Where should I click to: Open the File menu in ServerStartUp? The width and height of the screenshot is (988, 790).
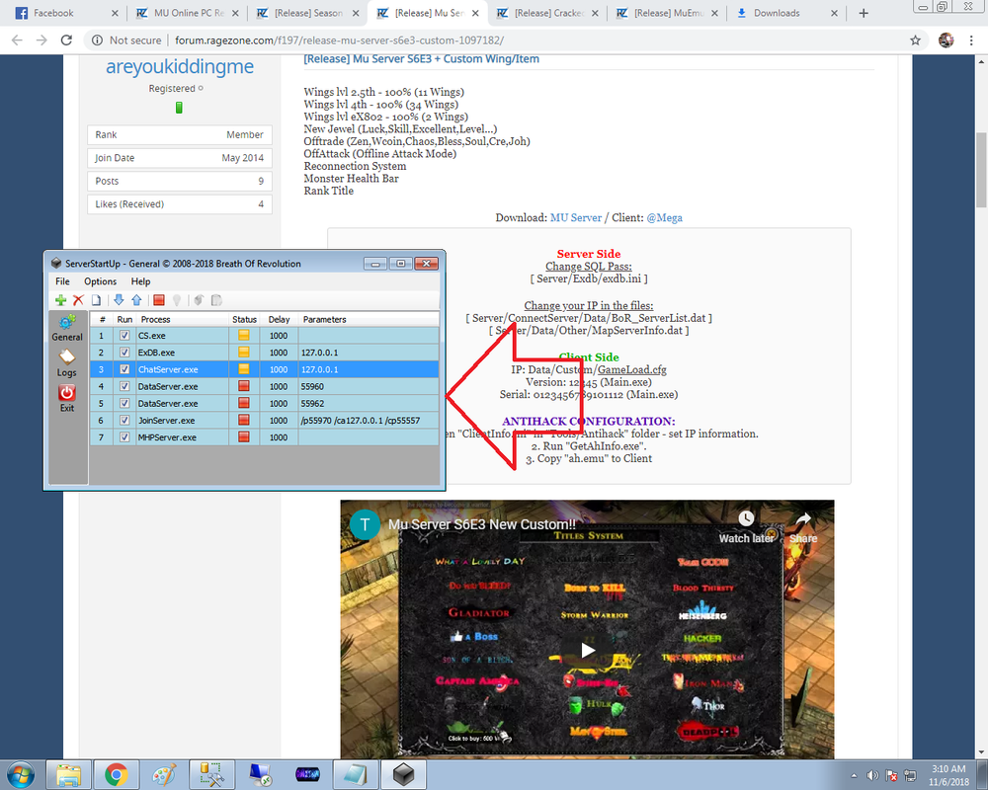point(62,281)
